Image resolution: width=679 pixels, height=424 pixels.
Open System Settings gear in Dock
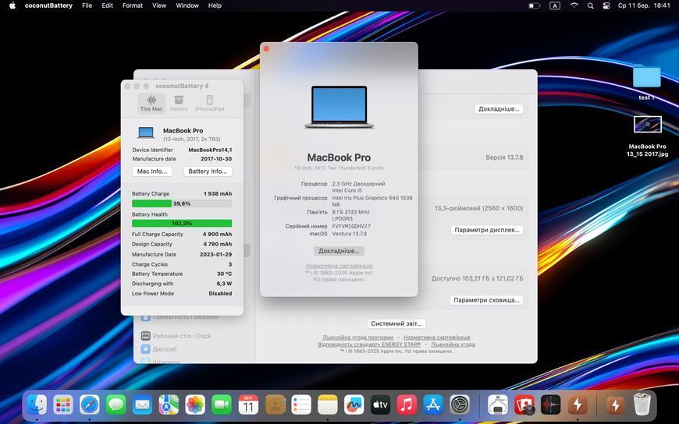tap(460, 405)
